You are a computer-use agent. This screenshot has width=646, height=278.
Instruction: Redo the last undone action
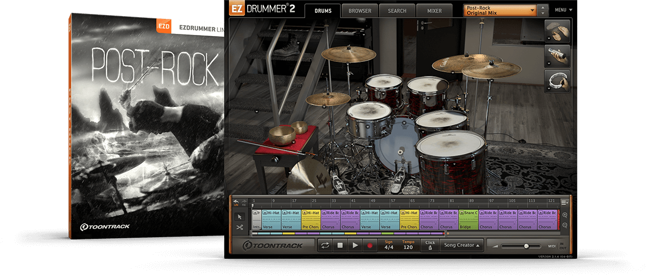pos(244,202)
